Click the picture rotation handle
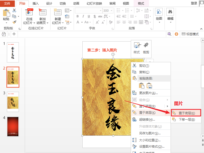 pyautogui.click(x=113, y=54)
